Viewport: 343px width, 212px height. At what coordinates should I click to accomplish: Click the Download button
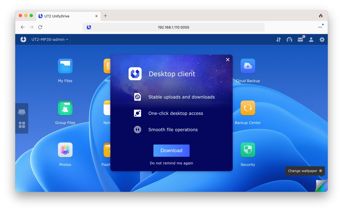click(171, 150)
